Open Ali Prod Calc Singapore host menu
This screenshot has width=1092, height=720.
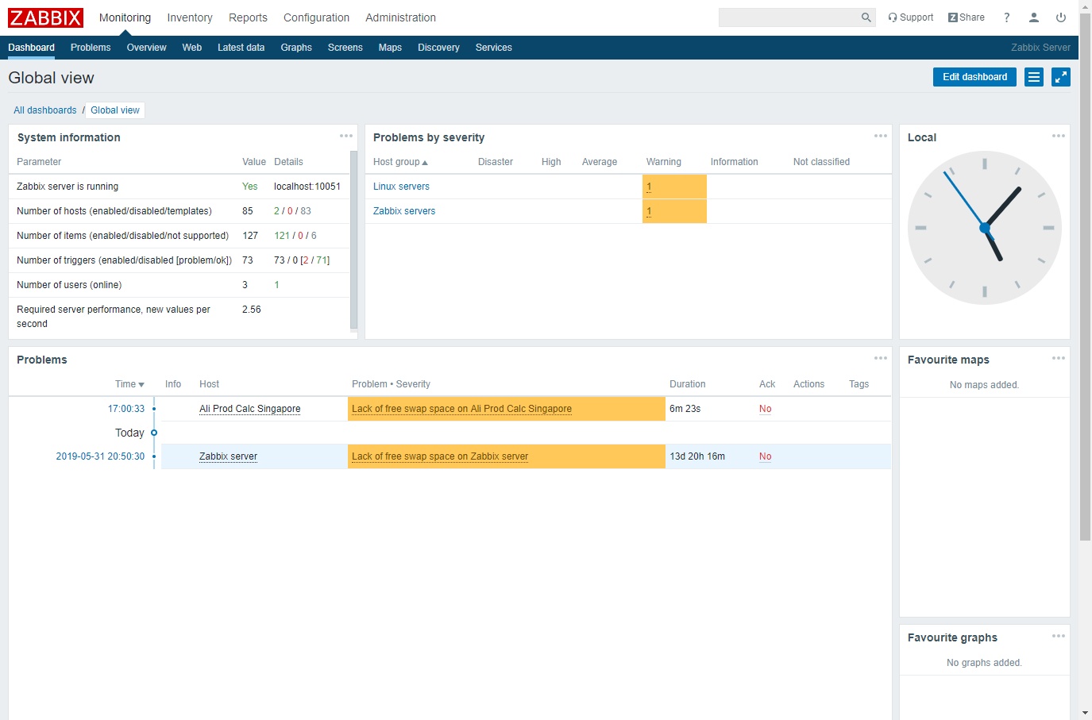(x=249, y=409)
